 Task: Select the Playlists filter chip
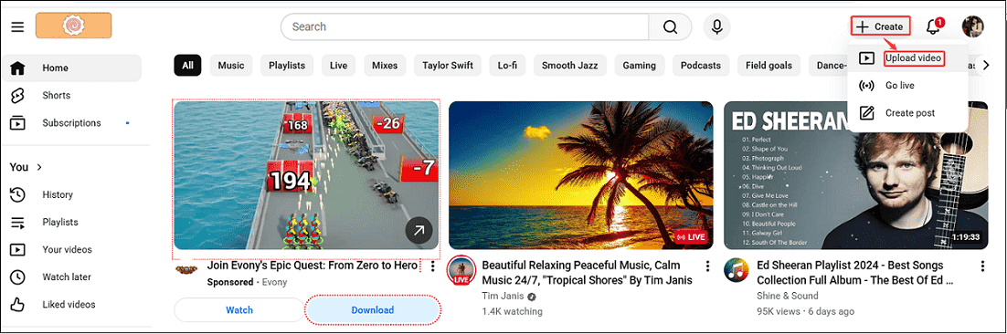pyautogui.click(x=287, y=66)
